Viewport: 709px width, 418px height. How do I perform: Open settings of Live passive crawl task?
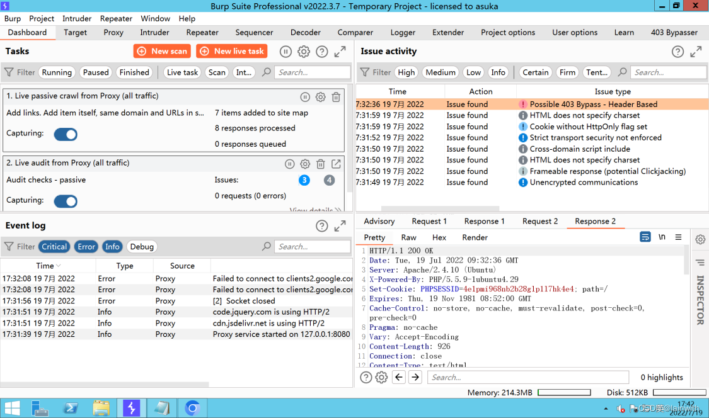321,97
